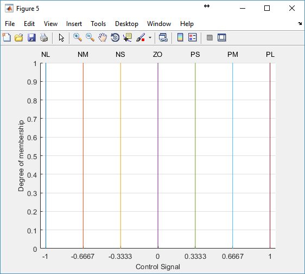The height and width of the screenshot is (274, 305).
Task: Click the Show Plot Tools icon
Action: point(222,37)
